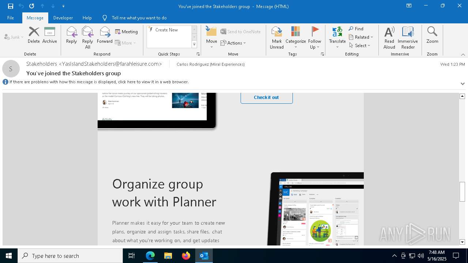Viewport: 468px width, 263px height.
Task: Open Tags dialog launcher
Action: point(322,54)
